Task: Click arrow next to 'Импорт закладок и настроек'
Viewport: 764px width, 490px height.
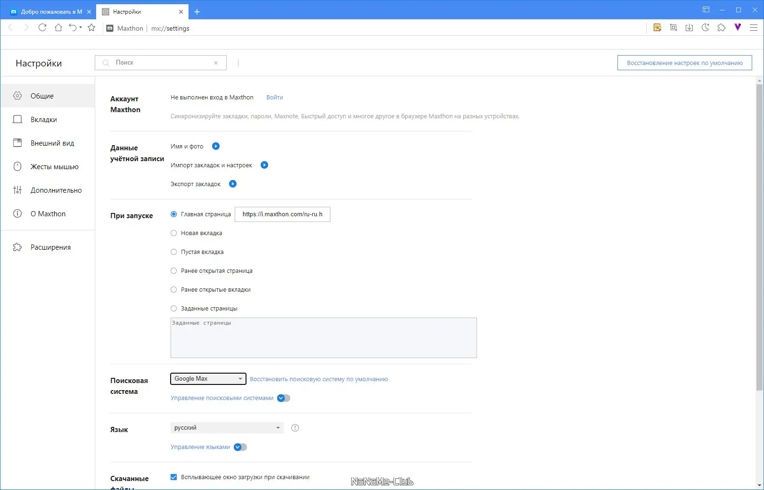Action: pyautogui.click(x=264, y=165)
